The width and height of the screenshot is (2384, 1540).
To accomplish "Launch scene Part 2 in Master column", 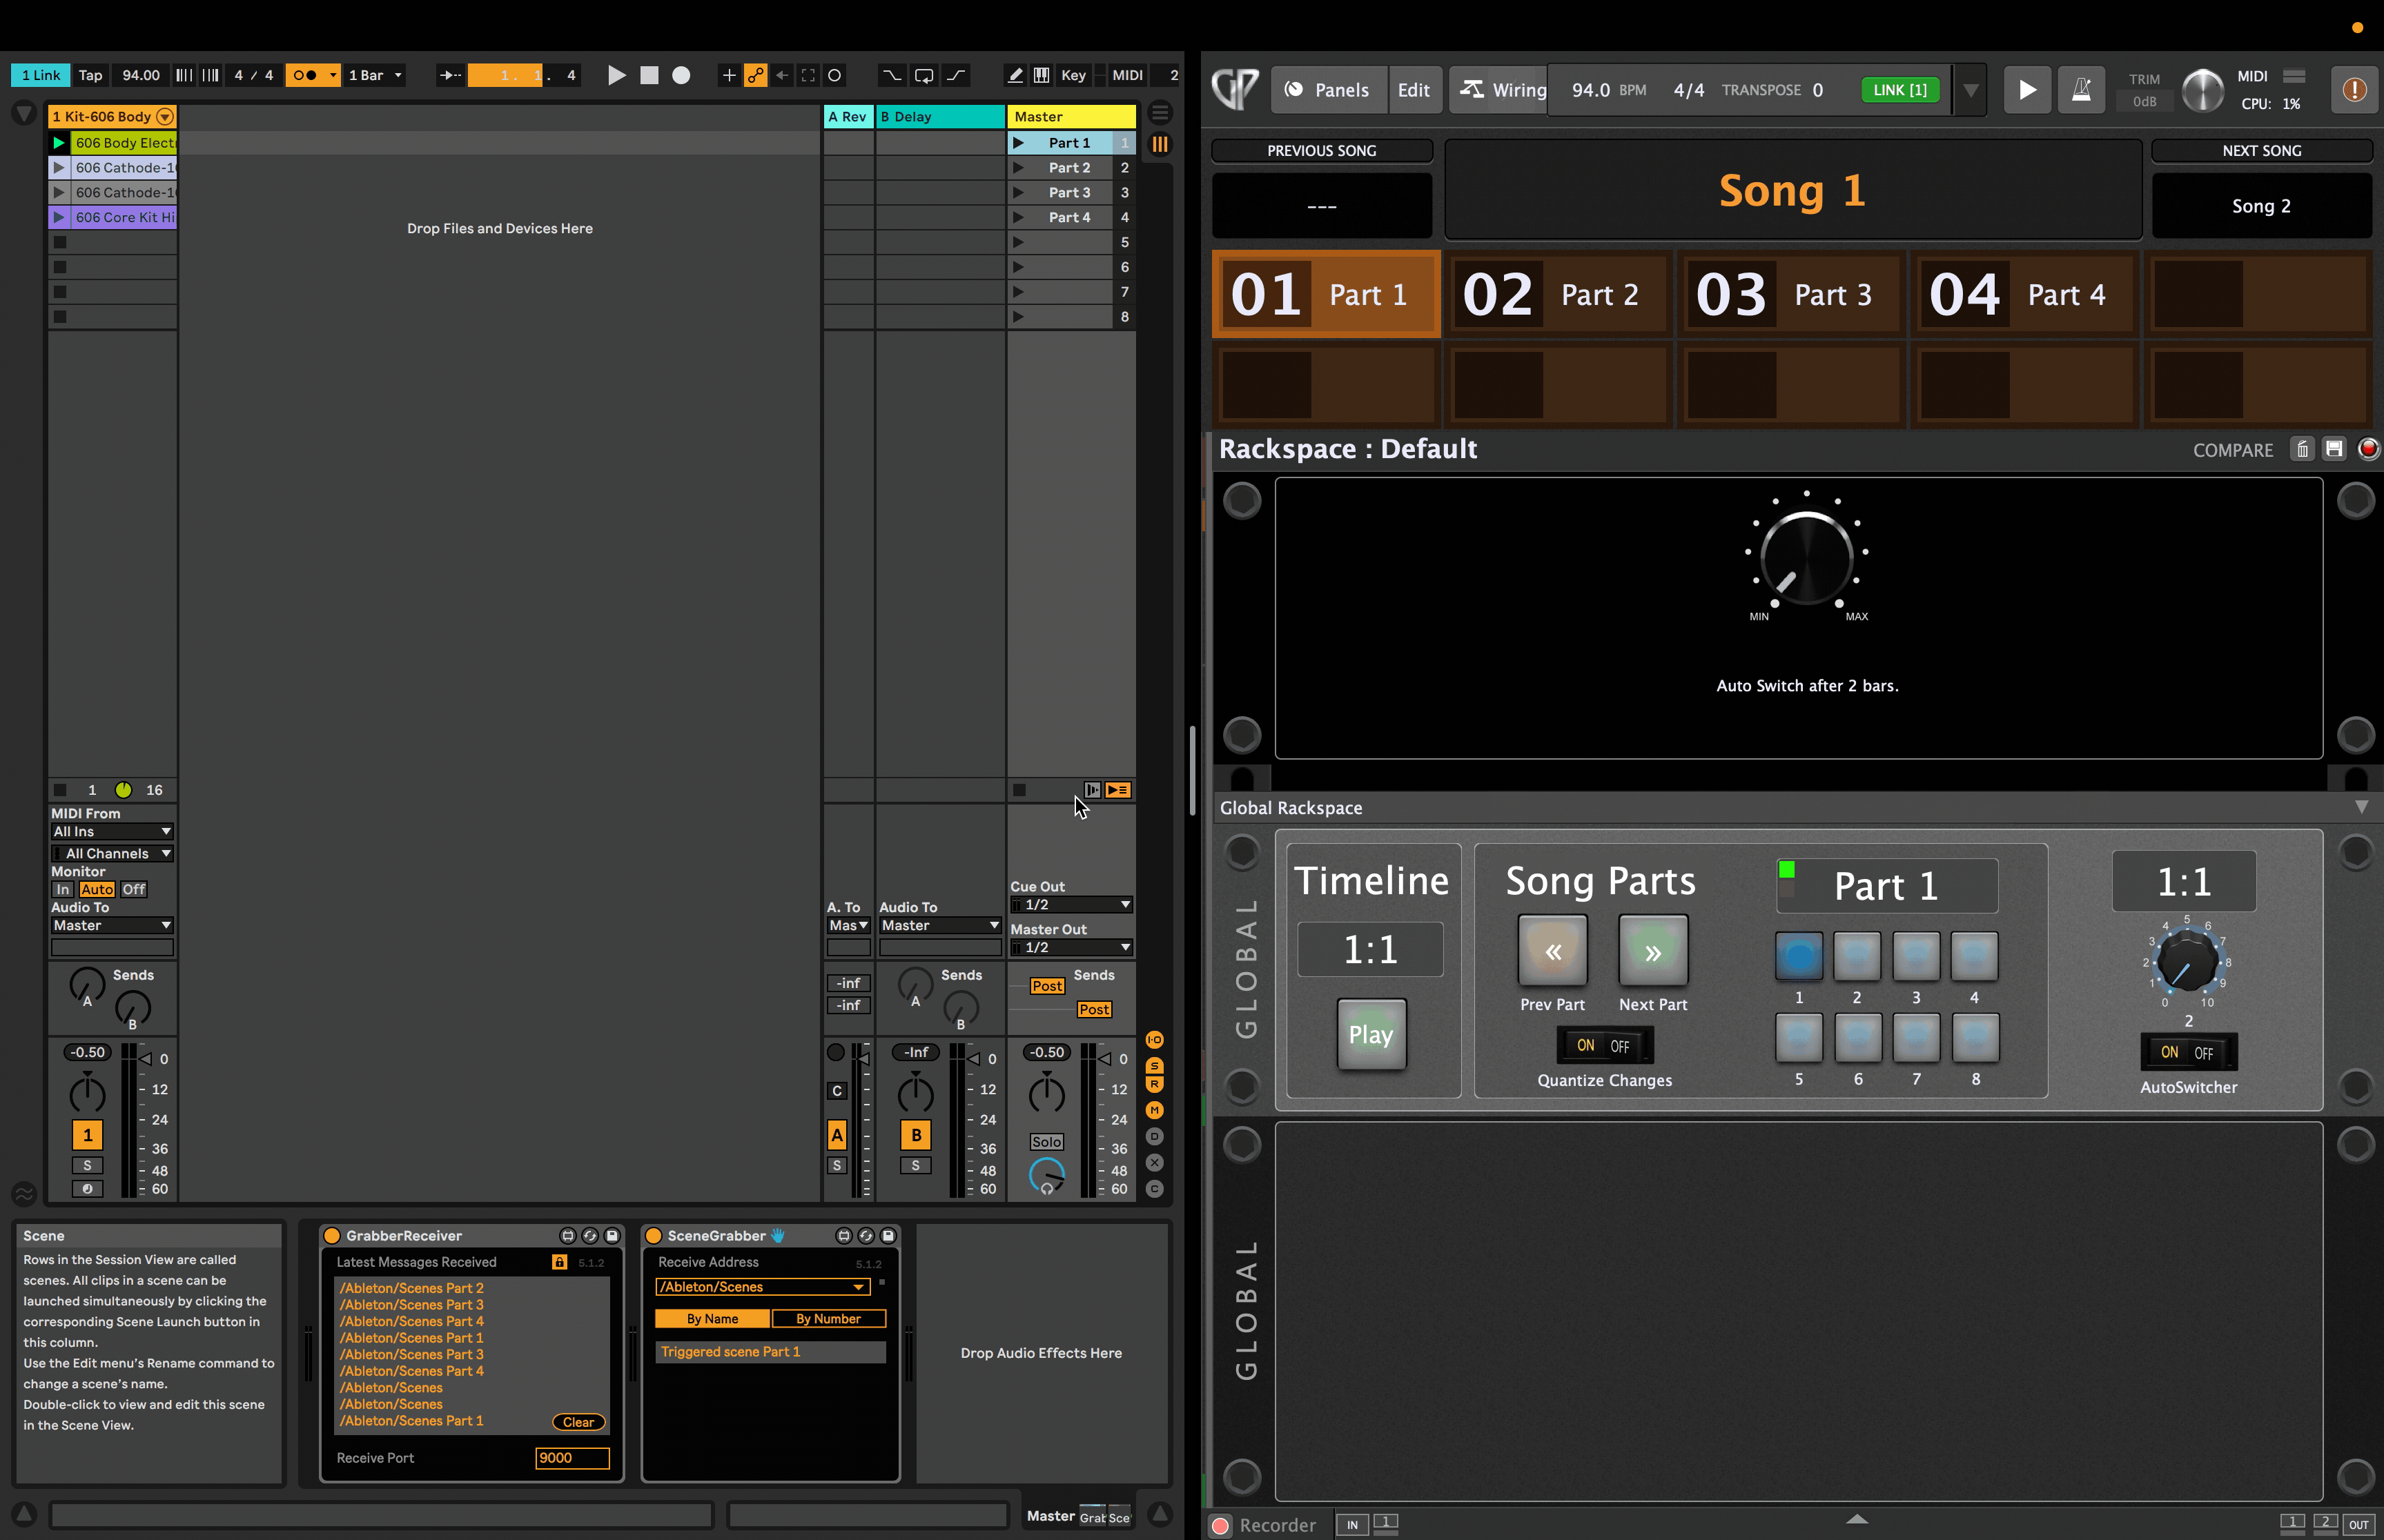I will pyautogui.click(x=1017, y=168).
